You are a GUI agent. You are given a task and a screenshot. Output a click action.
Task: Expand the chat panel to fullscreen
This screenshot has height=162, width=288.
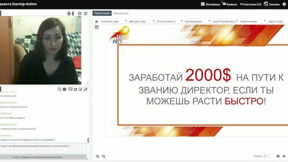tap(85, 89)
